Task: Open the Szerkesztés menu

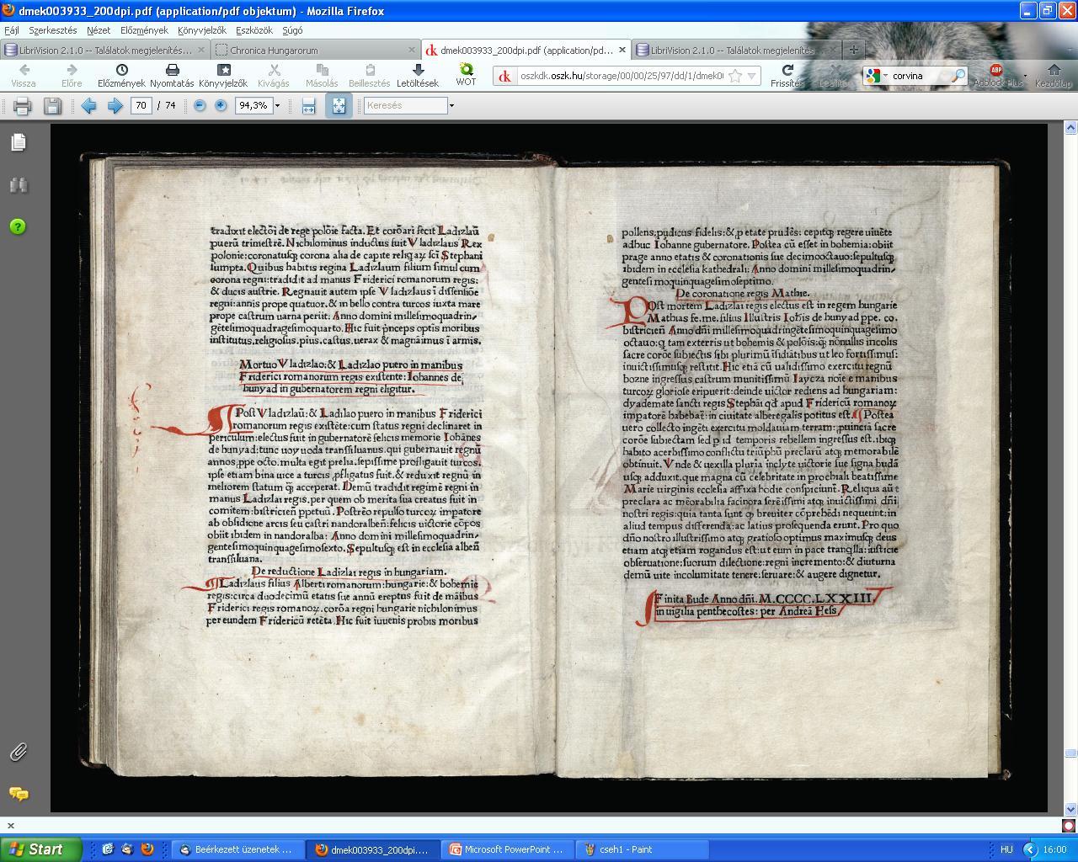Action: (x=52, y=29)
